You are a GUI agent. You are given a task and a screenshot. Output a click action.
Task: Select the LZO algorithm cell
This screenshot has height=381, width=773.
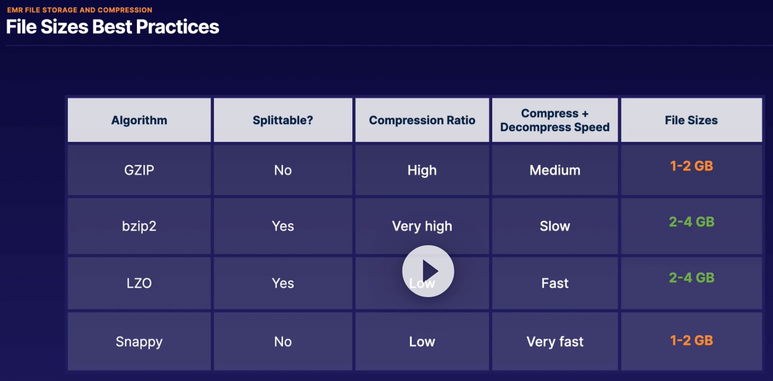coord(139,283)
